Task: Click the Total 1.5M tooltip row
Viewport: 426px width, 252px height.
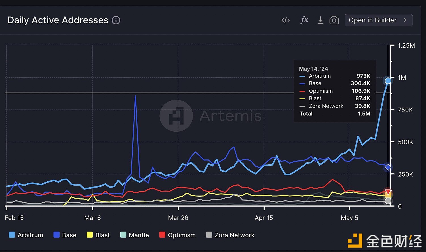Action: tap(335, 114)
